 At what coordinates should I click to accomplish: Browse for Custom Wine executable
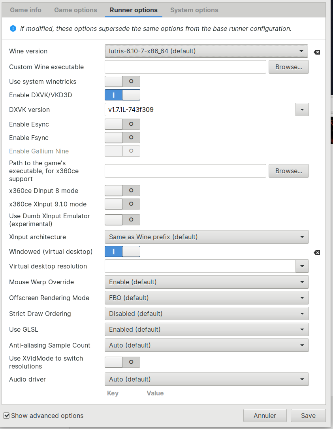[288, 67]
